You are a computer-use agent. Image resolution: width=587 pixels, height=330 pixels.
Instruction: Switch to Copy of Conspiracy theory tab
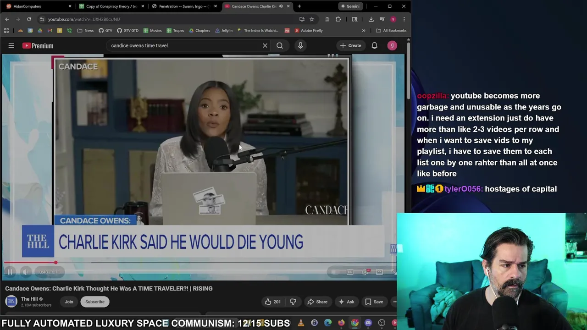(111, 6)
